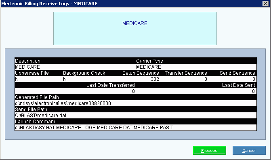This screenshot has height=160, width=271.
Task: Select Setup Sequence value 382
Action: [155, 79]
